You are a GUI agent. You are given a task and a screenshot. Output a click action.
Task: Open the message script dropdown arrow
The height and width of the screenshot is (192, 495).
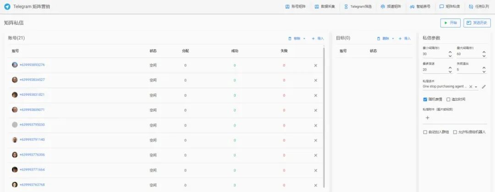pos(476,87)
